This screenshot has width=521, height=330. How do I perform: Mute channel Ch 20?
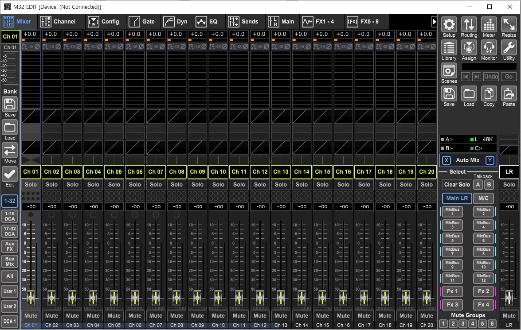tap(427, 316)
